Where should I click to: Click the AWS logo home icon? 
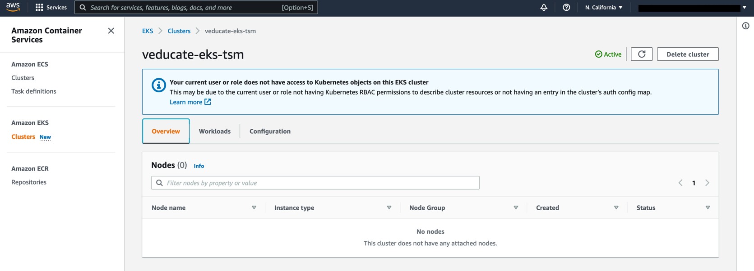pos(13,7)
